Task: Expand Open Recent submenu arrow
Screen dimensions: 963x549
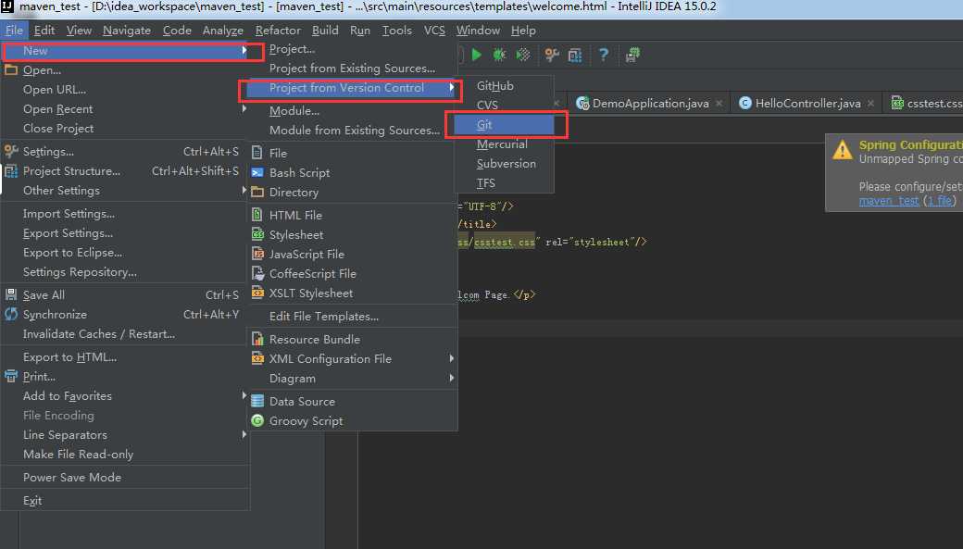Action: coord(244,108)
